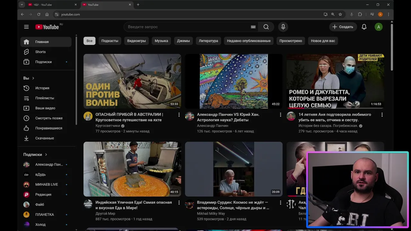This screenshot has width=411, height=231.
Task: Open a new browser tab
Action: point(138,5)
